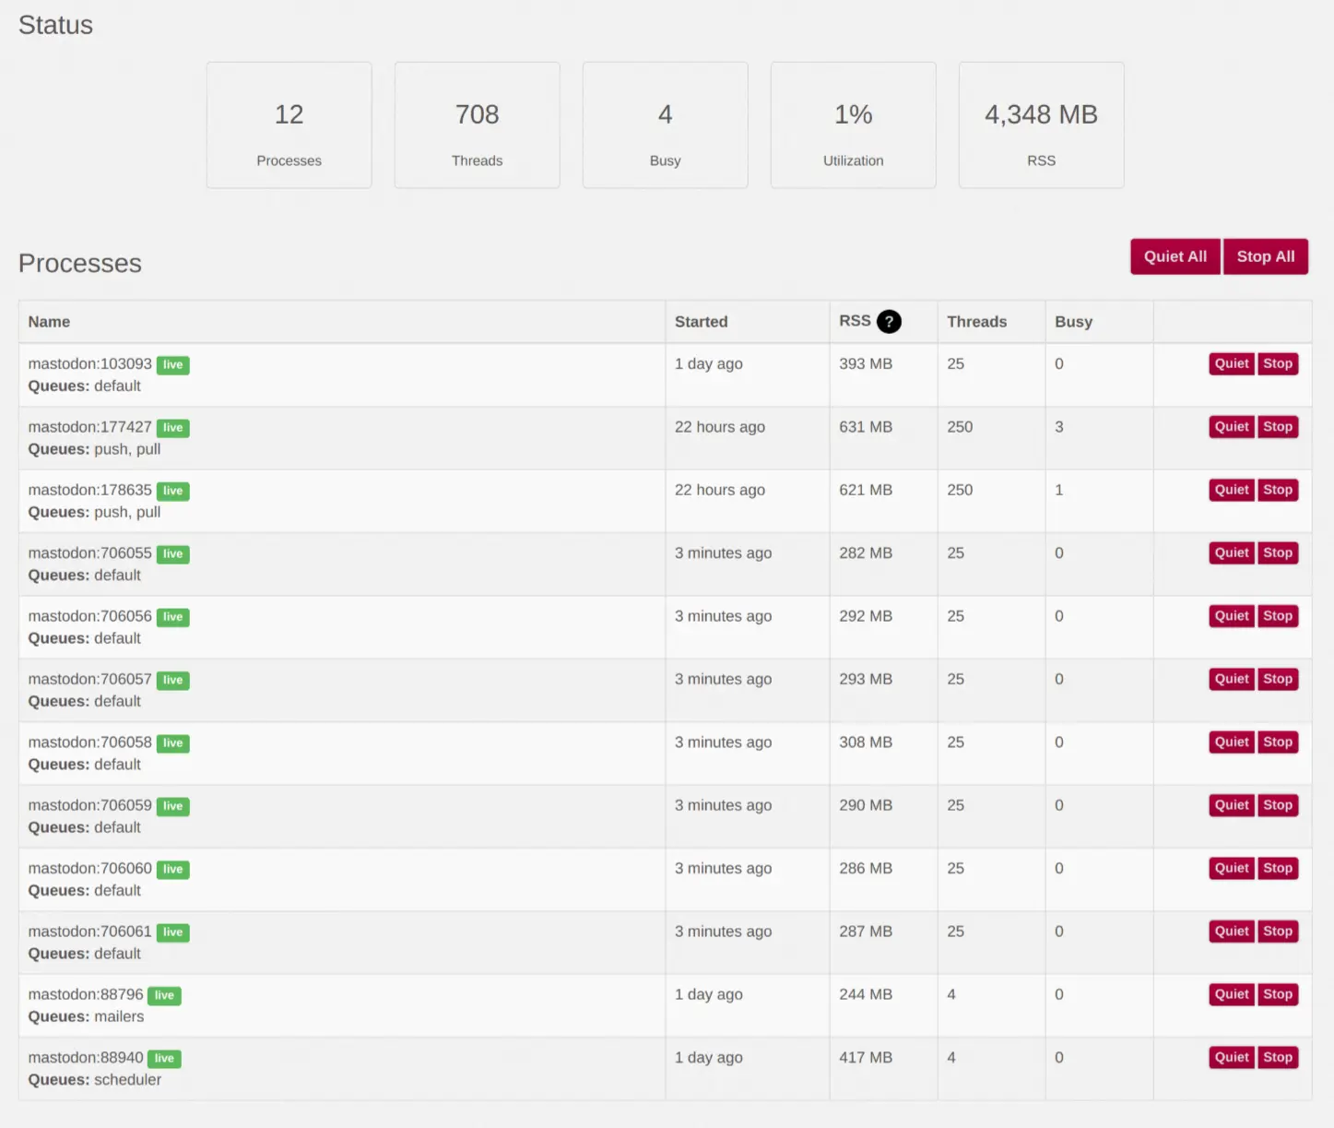Viewport: 1334px width, 1128px height.
Task: Stop the mastodon:706055 process
Action: [x=1278, y=553]
